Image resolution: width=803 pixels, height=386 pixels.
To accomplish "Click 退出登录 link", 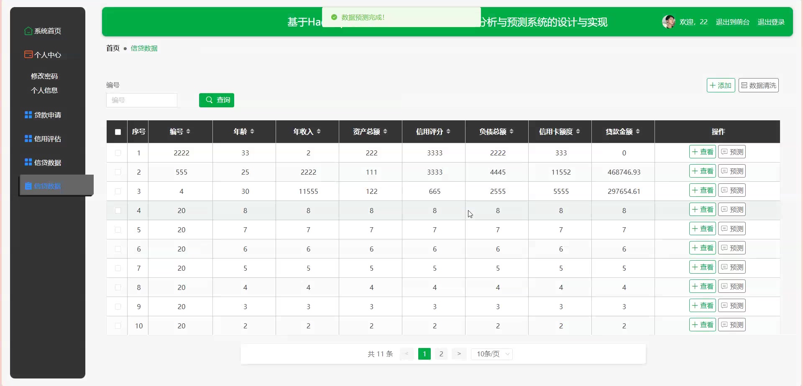I will [771, 22].
